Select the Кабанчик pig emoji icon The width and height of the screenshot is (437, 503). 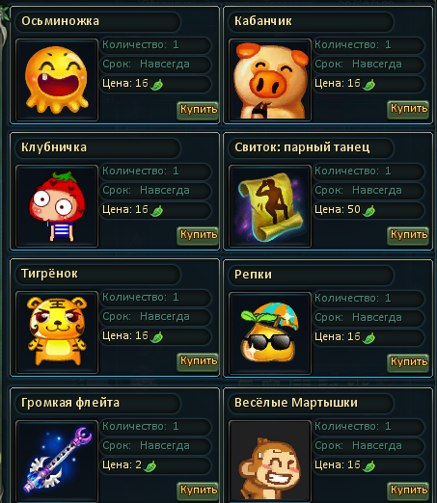[x=270, y=80]
